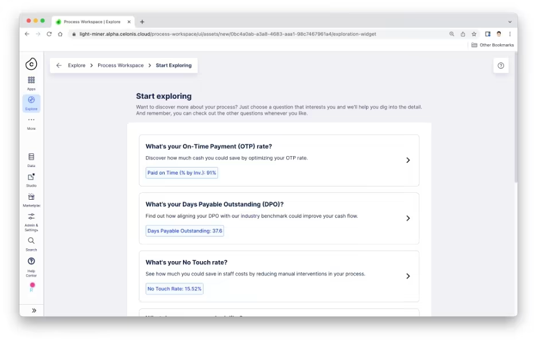Bookmark this page with the star
Image resolution: width=537 pixels, height=342 pixels.
[474, 34]
